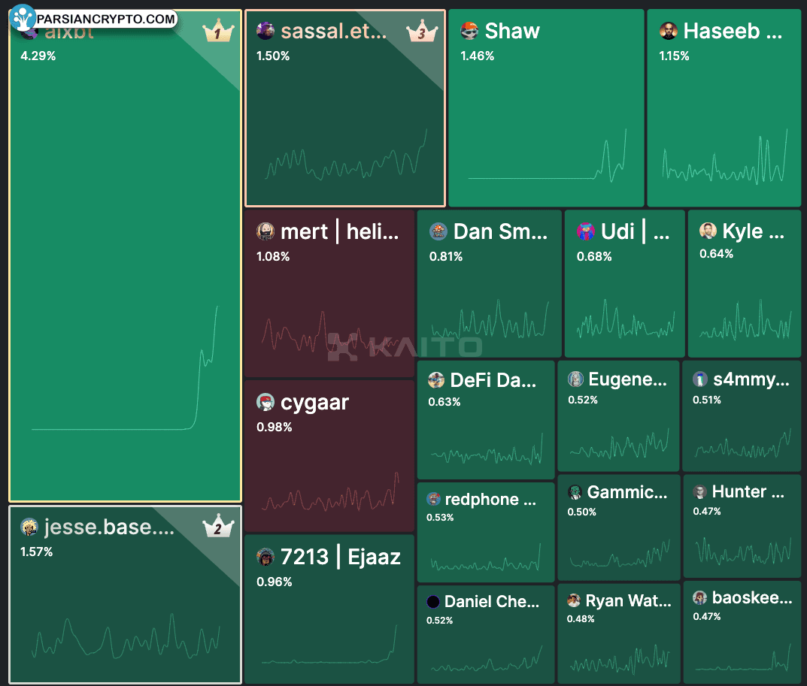
Task: Select the red mert | heli sparkline
Action: (330, 333)
